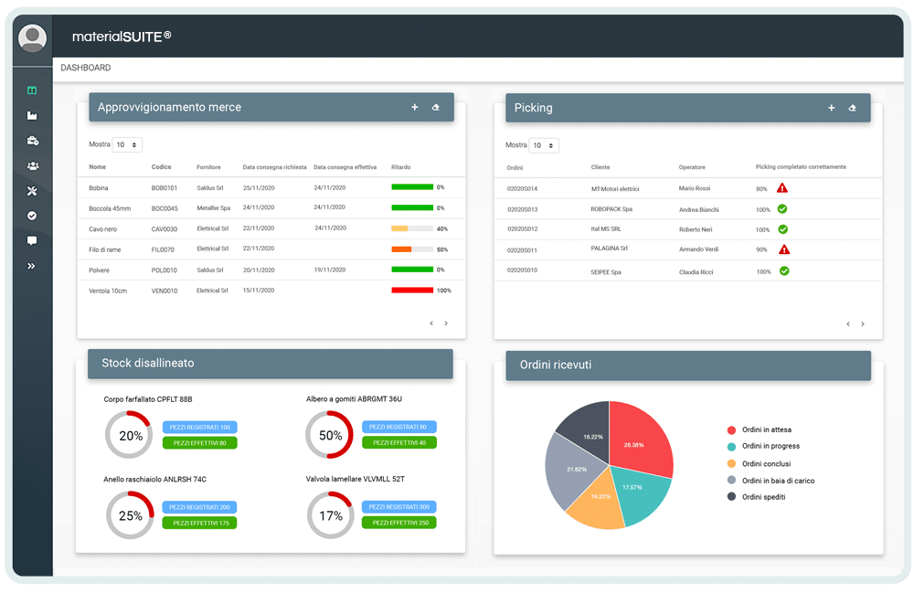Select the users group sidebar icon
The height and width of the screenshot is (593, 914).
[32, 165]
